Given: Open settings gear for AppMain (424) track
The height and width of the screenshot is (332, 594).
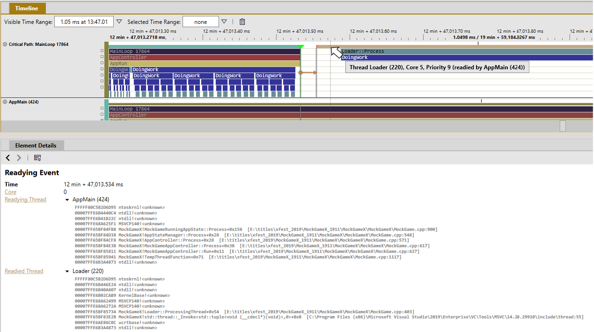Looking at the screenshot, I should (5, 101).
